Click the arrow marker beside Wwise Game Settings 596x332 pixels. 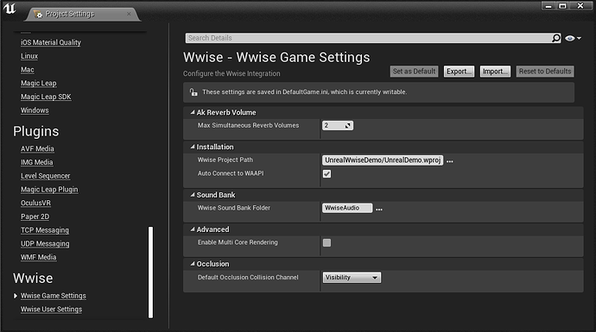point(16,296)
